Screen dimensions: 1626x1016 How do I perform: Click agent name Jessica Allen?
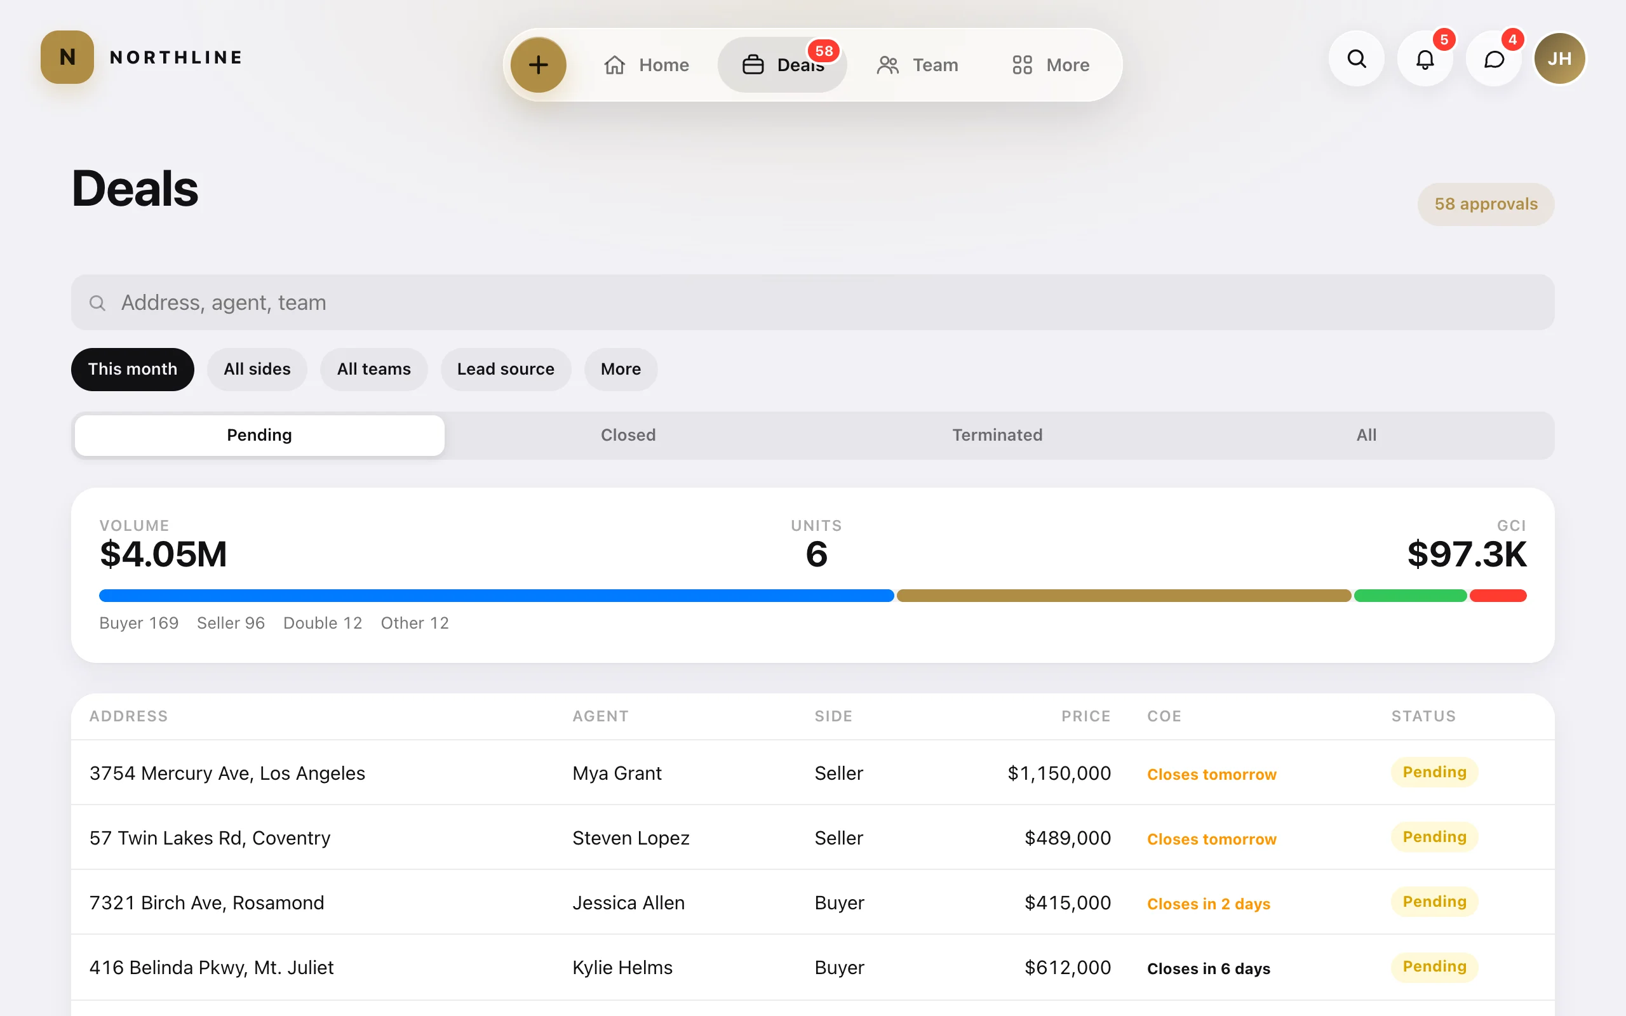coord(628,902)
